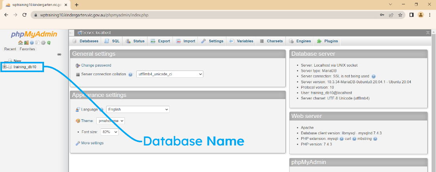
Task: Open the Plugins tab
Action: click(x=327, y=41)
